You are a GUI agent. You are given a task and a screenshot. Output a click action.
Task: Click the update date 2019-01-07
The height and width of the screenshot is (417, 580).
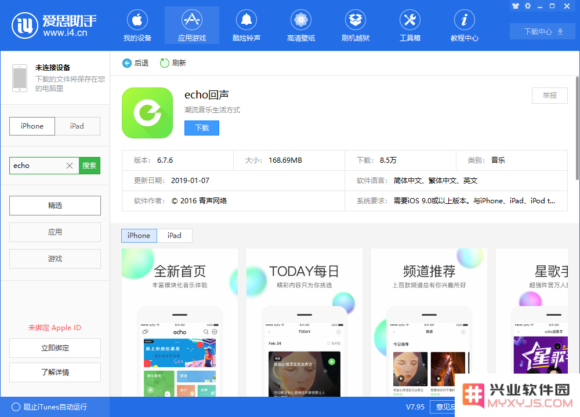tap(190, 181)
